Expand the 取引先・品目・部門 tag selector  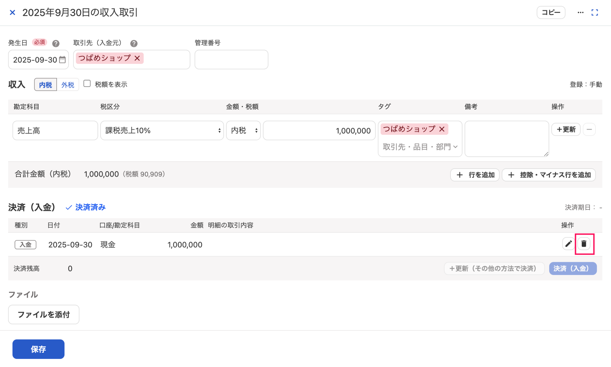[420, 147]
